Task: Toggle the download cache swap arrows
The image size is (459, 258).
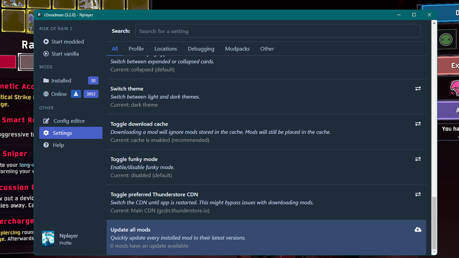Action: click(x=418, y=124)
